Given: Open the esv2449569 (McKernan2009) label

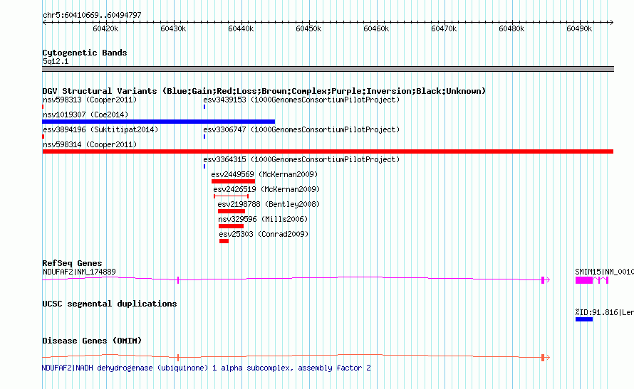Looking at the screenshot, I should (x=264, y=174).
